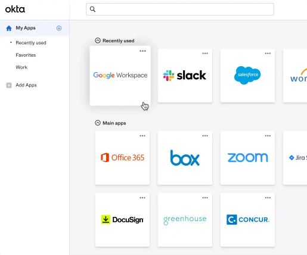Open the Concur app tile

(247, 220)
